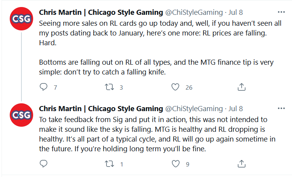
Task: Reply to the falling knife tweet
Action: click(x=44, y=87)
